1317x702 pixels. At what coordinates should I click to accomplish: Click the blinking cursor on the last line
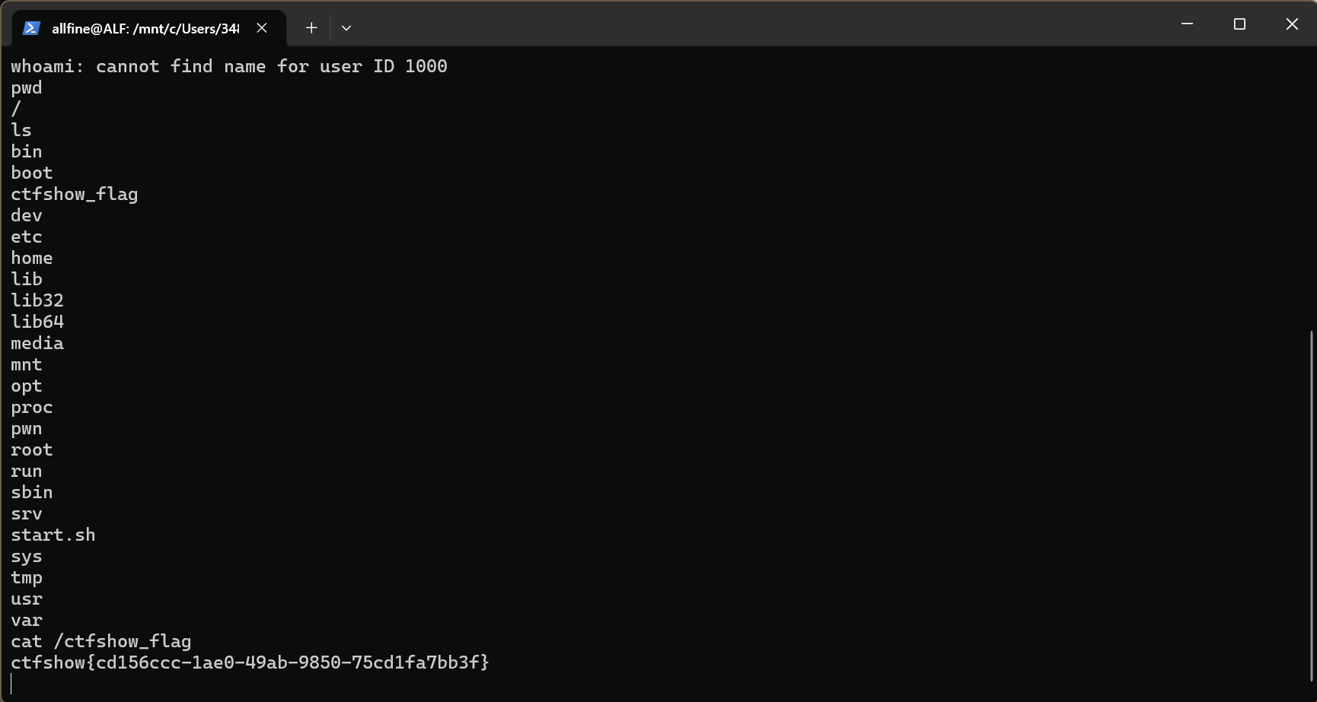click(12, 684)
